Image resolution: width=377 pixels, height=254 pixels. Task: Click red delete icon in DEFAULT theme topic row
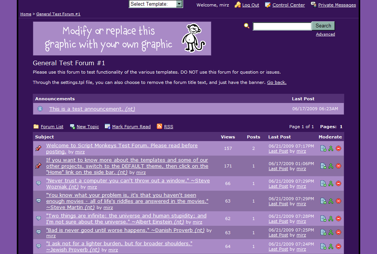(x=338, y=166)
